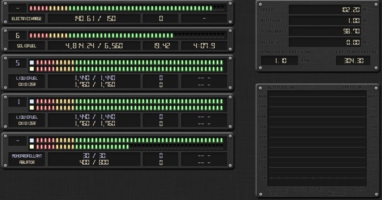This screenshot has width=382, height=200.
Task: Click the Altitude and Speed graph area
Action: [x=317, y=136]
